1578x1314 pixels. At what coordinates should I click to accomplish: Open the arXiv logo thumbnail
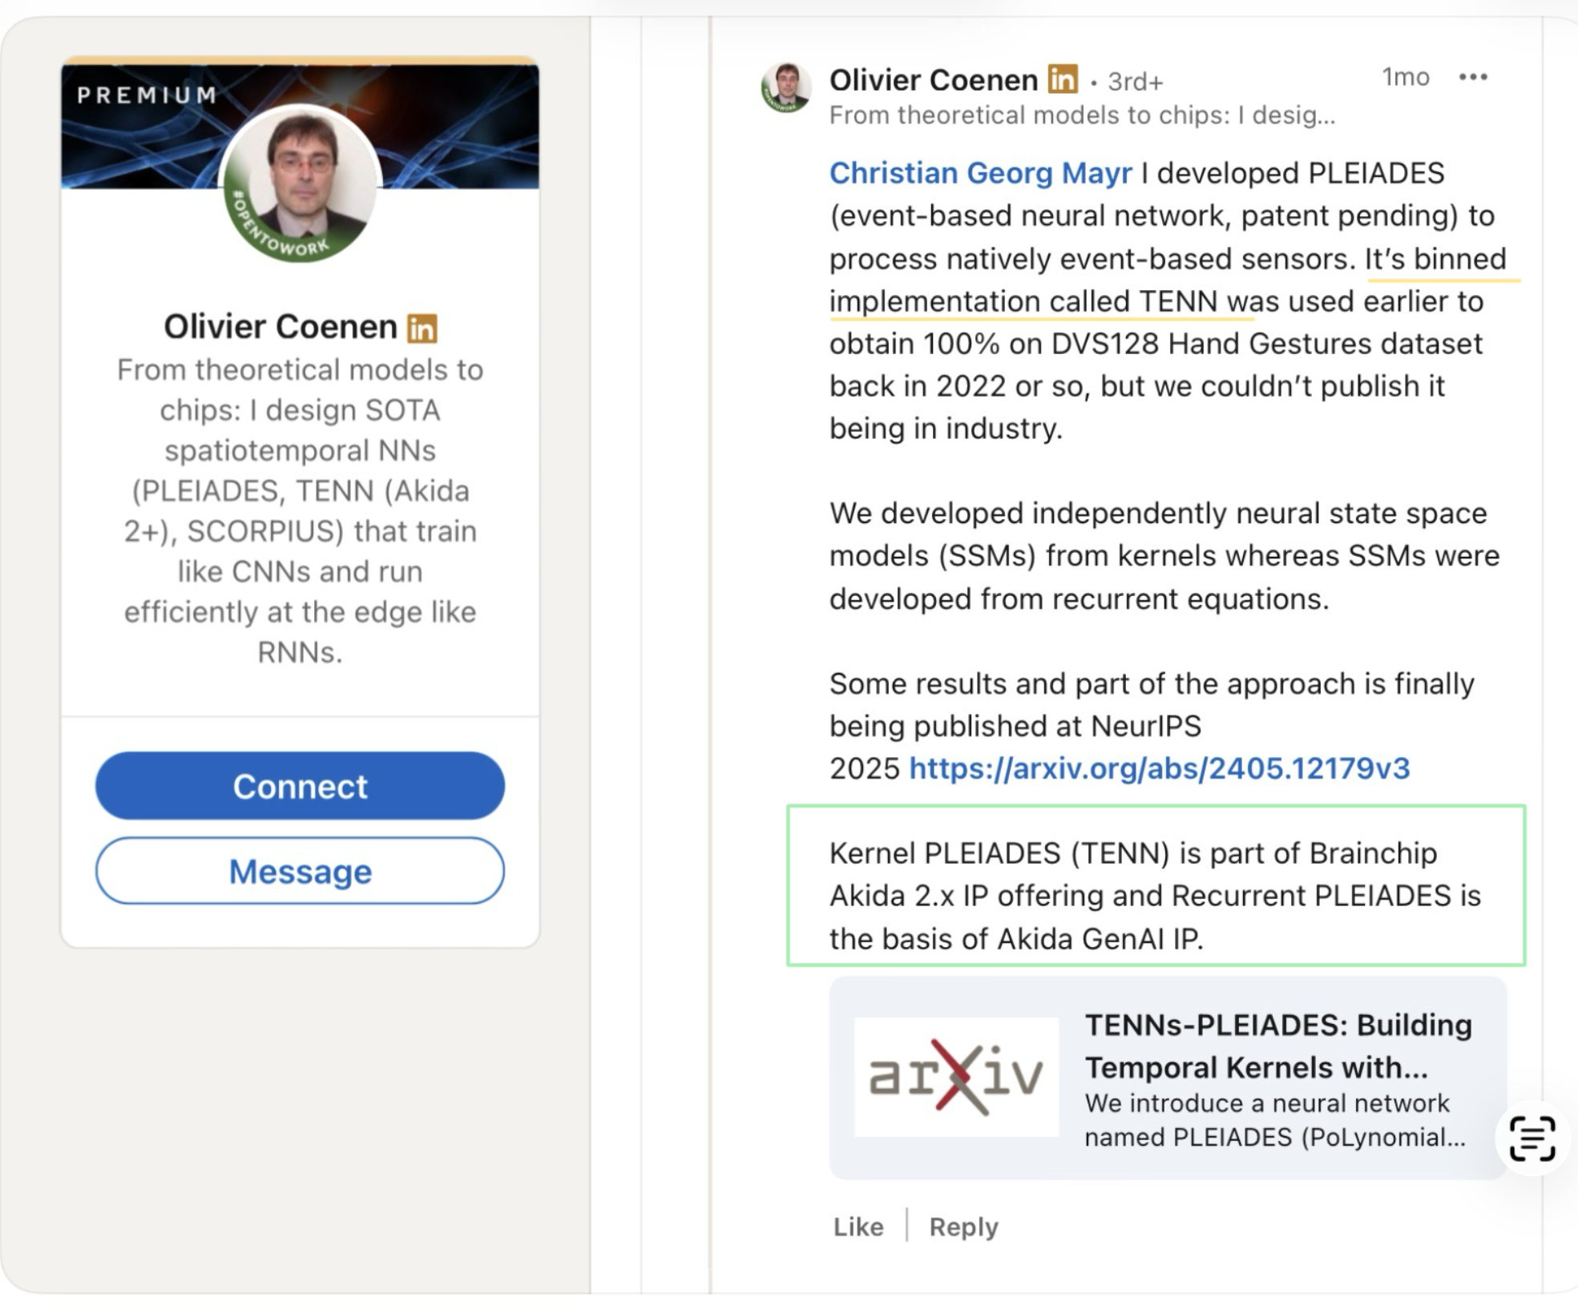[x=955, y=1077]
